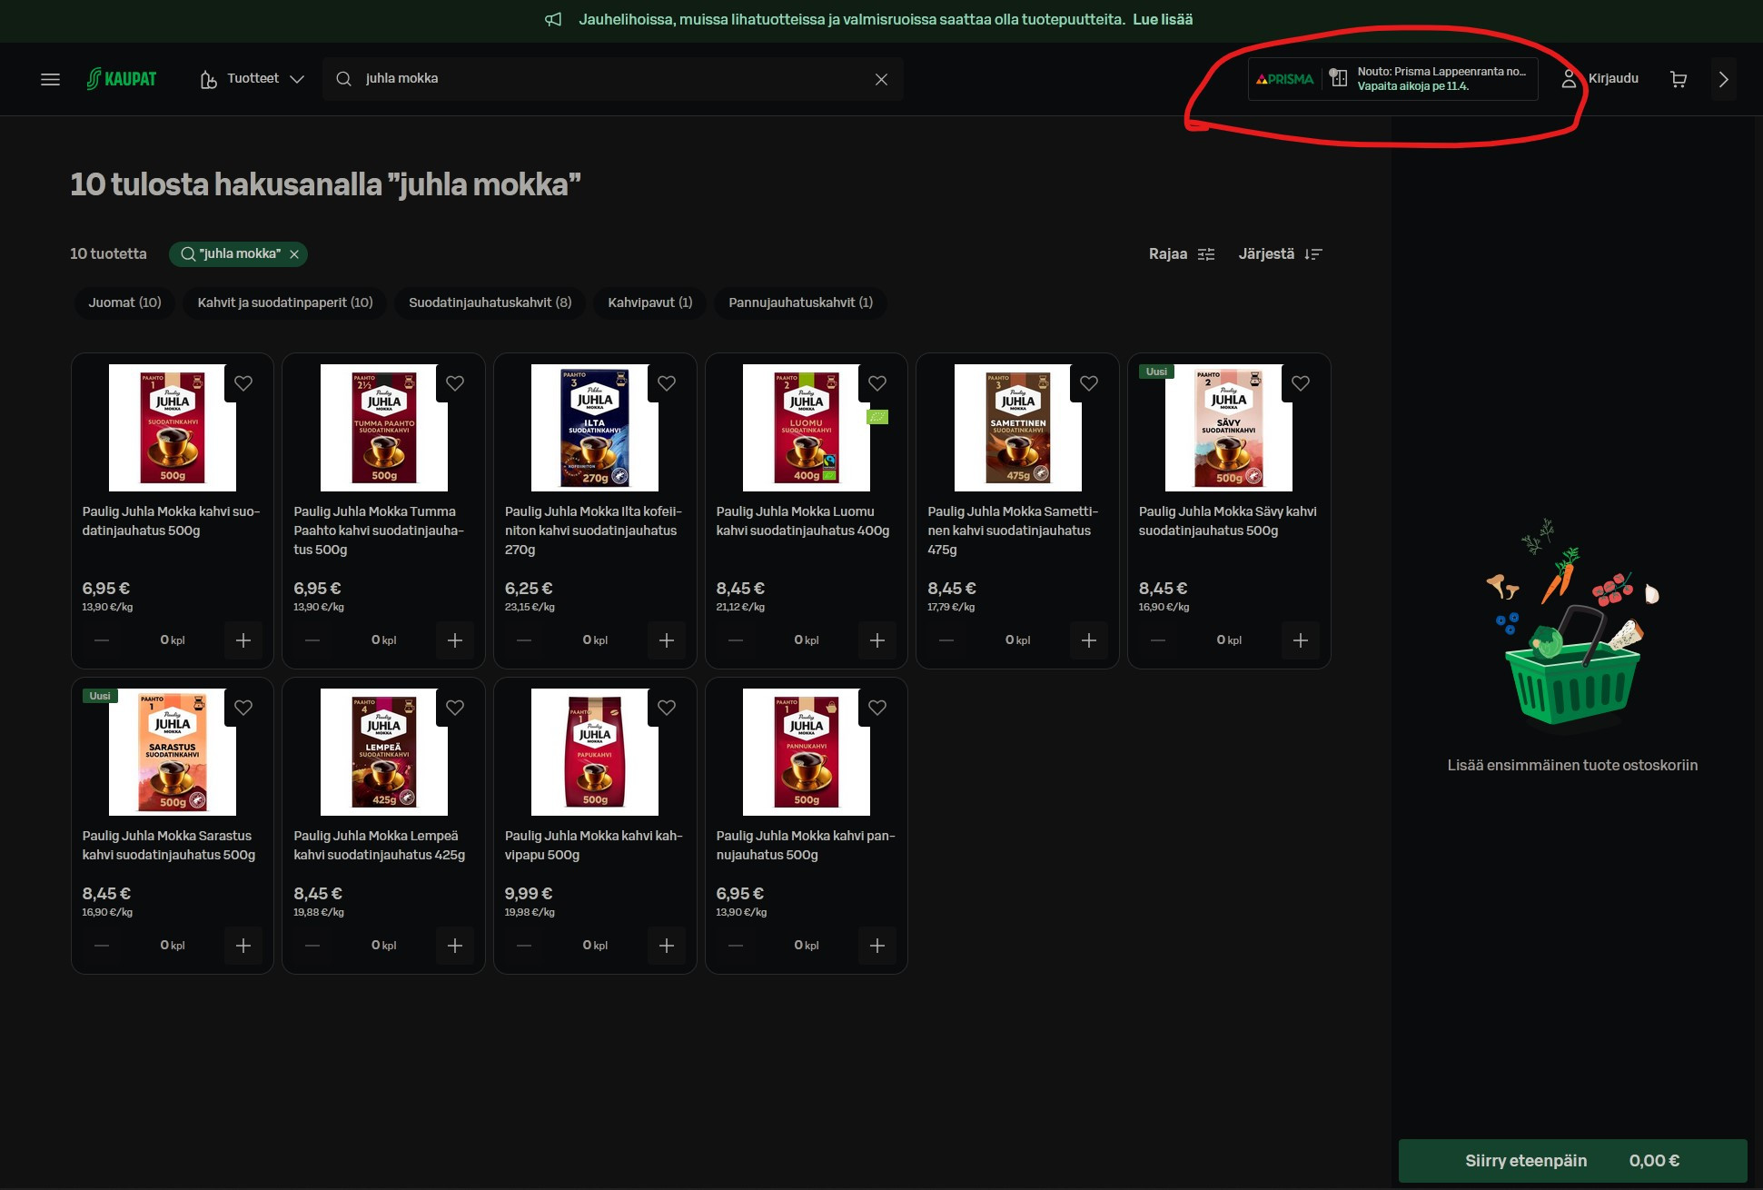Remove the "juhla mokka" search filter chip
Viewport: 1763px width, 1190px height.
[294, 254]
